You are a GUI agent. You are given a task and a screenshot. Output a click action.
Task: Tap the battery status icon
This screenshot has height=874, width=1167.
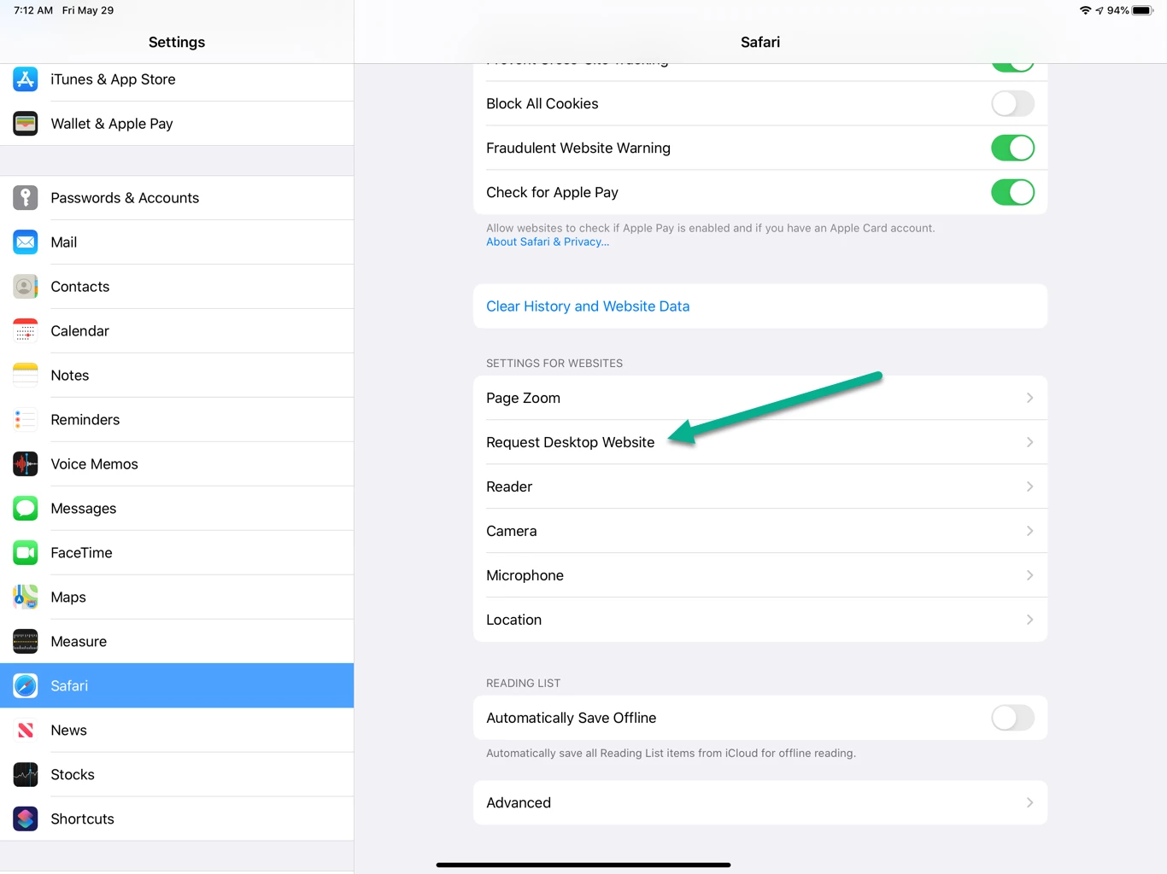(x=1143, y=10)
